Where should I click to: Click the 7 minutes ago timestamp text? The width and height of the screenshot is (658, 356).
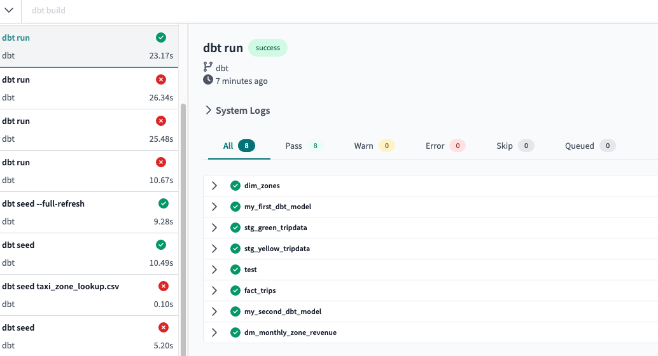tap(241, 81)
